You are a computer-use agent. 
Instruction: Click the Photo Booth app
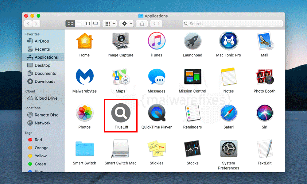coord(265,77)
